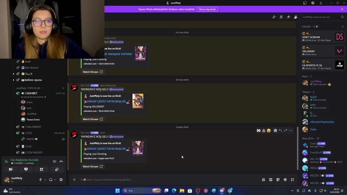The height and width of the screenshot is (195, 347).
Task: Add laughing emoji reaction to message
Action: 269,131
